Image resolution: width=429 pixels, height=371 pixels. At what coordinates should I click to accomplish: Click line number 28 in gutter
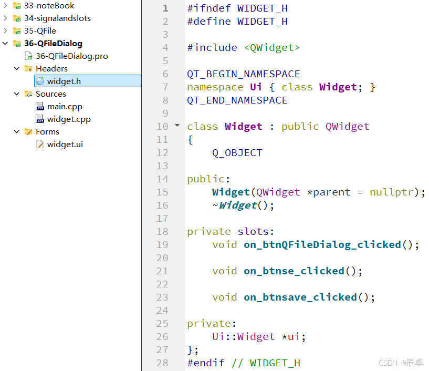[162, 363]
